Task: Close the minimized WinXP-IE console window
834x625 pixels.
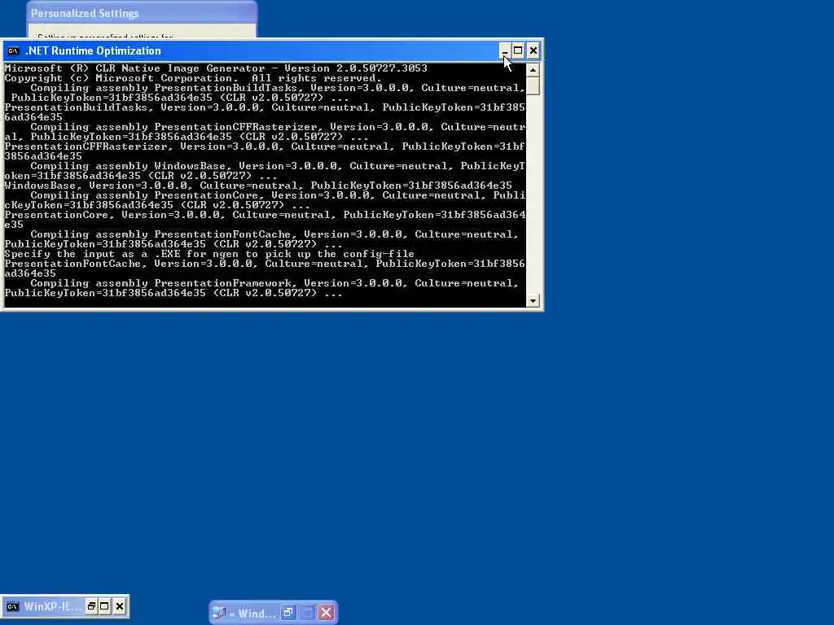Action: (x=120, y=606)
